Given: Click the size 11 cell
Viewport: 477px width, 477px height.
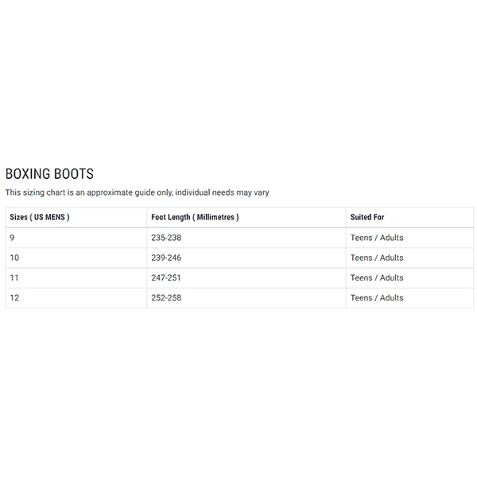Looking at the screenshot, I should 14,277.
